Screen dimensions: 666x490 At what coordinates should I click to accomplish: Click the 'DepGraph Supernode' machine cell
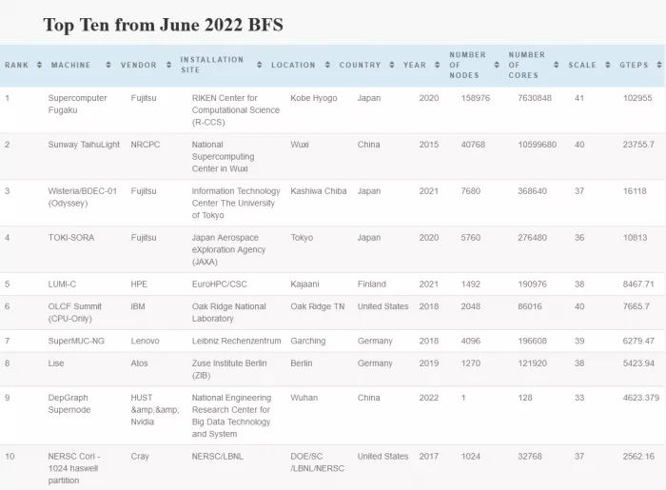click(x=69, y=403)
